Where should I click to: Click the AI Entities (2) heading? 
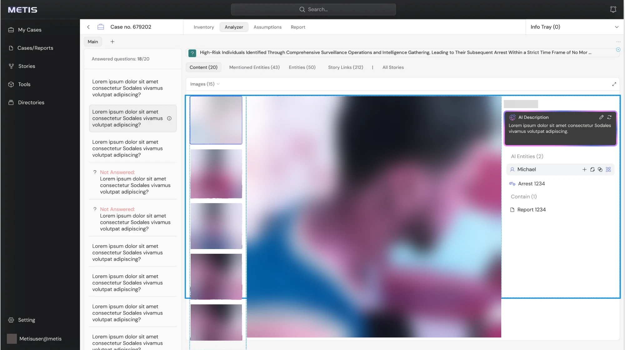click(527, 156)
